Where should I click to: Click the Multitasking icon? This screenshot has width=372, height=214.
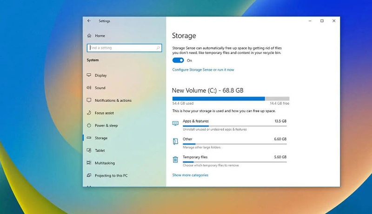point(89,163)
